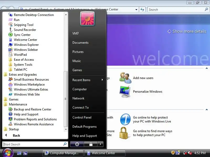
Task: Click the security shield tray icon
Action: (173, 153)
